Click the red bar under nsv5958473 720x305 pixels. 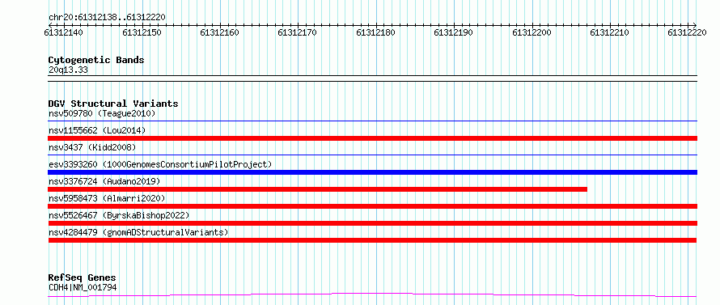tap(372, 206)
